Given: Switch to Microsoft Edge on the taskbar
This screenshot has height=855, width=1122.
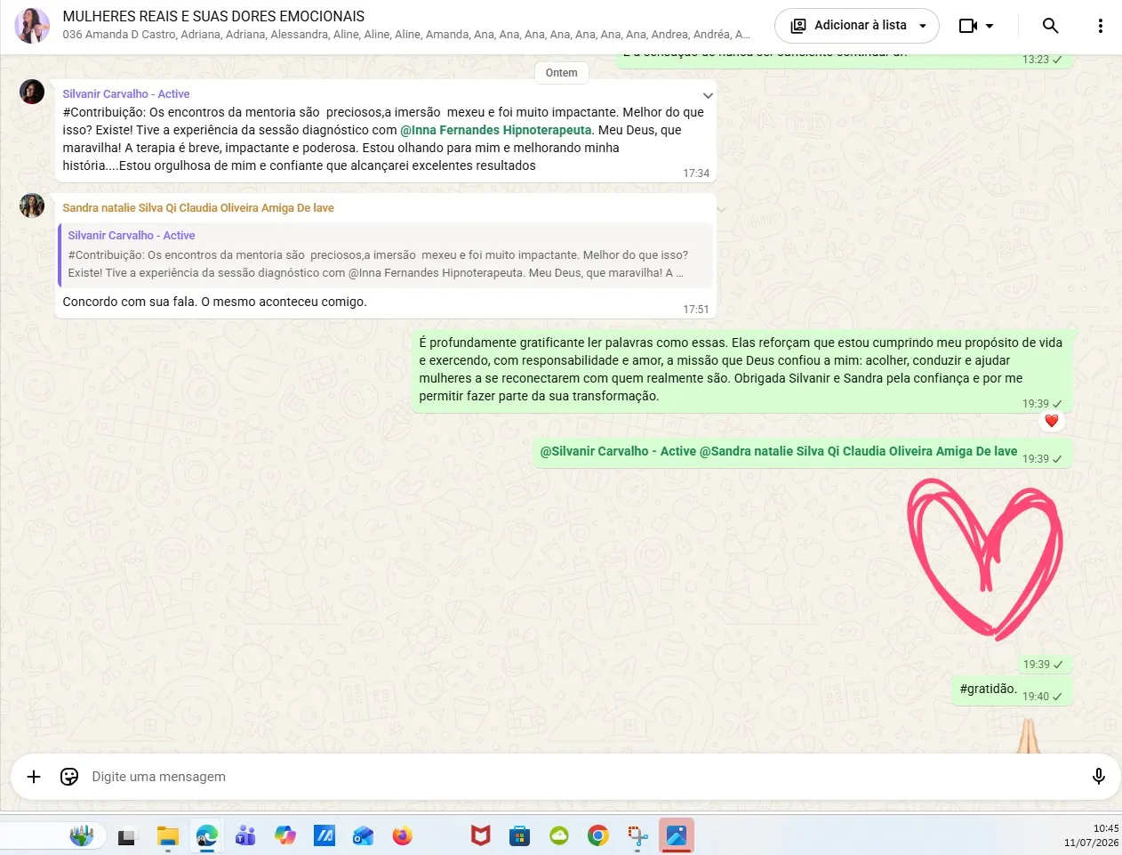Looking at the screenshot, I should pyautogui.click(x=206, y=835).
